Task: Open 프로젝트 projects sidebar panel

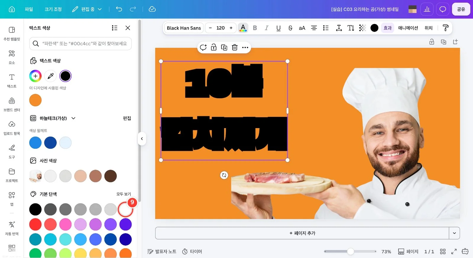Action: pyautogui.click(x=12, y=175)
